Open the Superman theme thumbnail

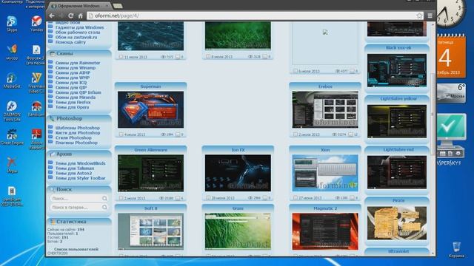point(150,110)
